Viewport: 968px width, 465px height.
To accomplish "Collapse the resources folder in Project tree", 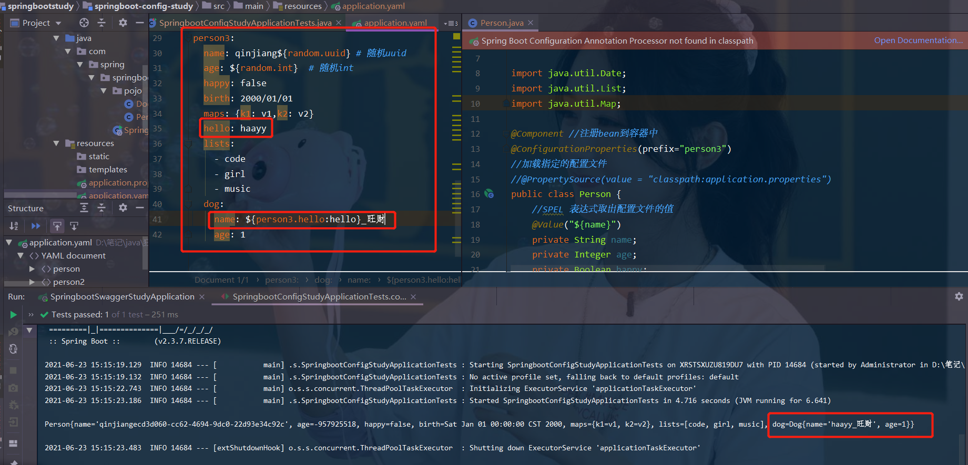I will tap(56, 143).
